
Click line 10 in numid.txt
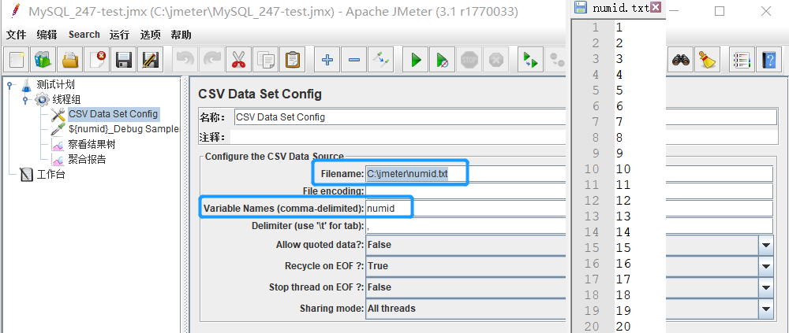point(623,168)
